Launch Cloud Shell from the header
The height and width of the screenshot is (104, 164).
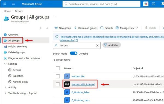pyautogui.click(x=154, y=4)
